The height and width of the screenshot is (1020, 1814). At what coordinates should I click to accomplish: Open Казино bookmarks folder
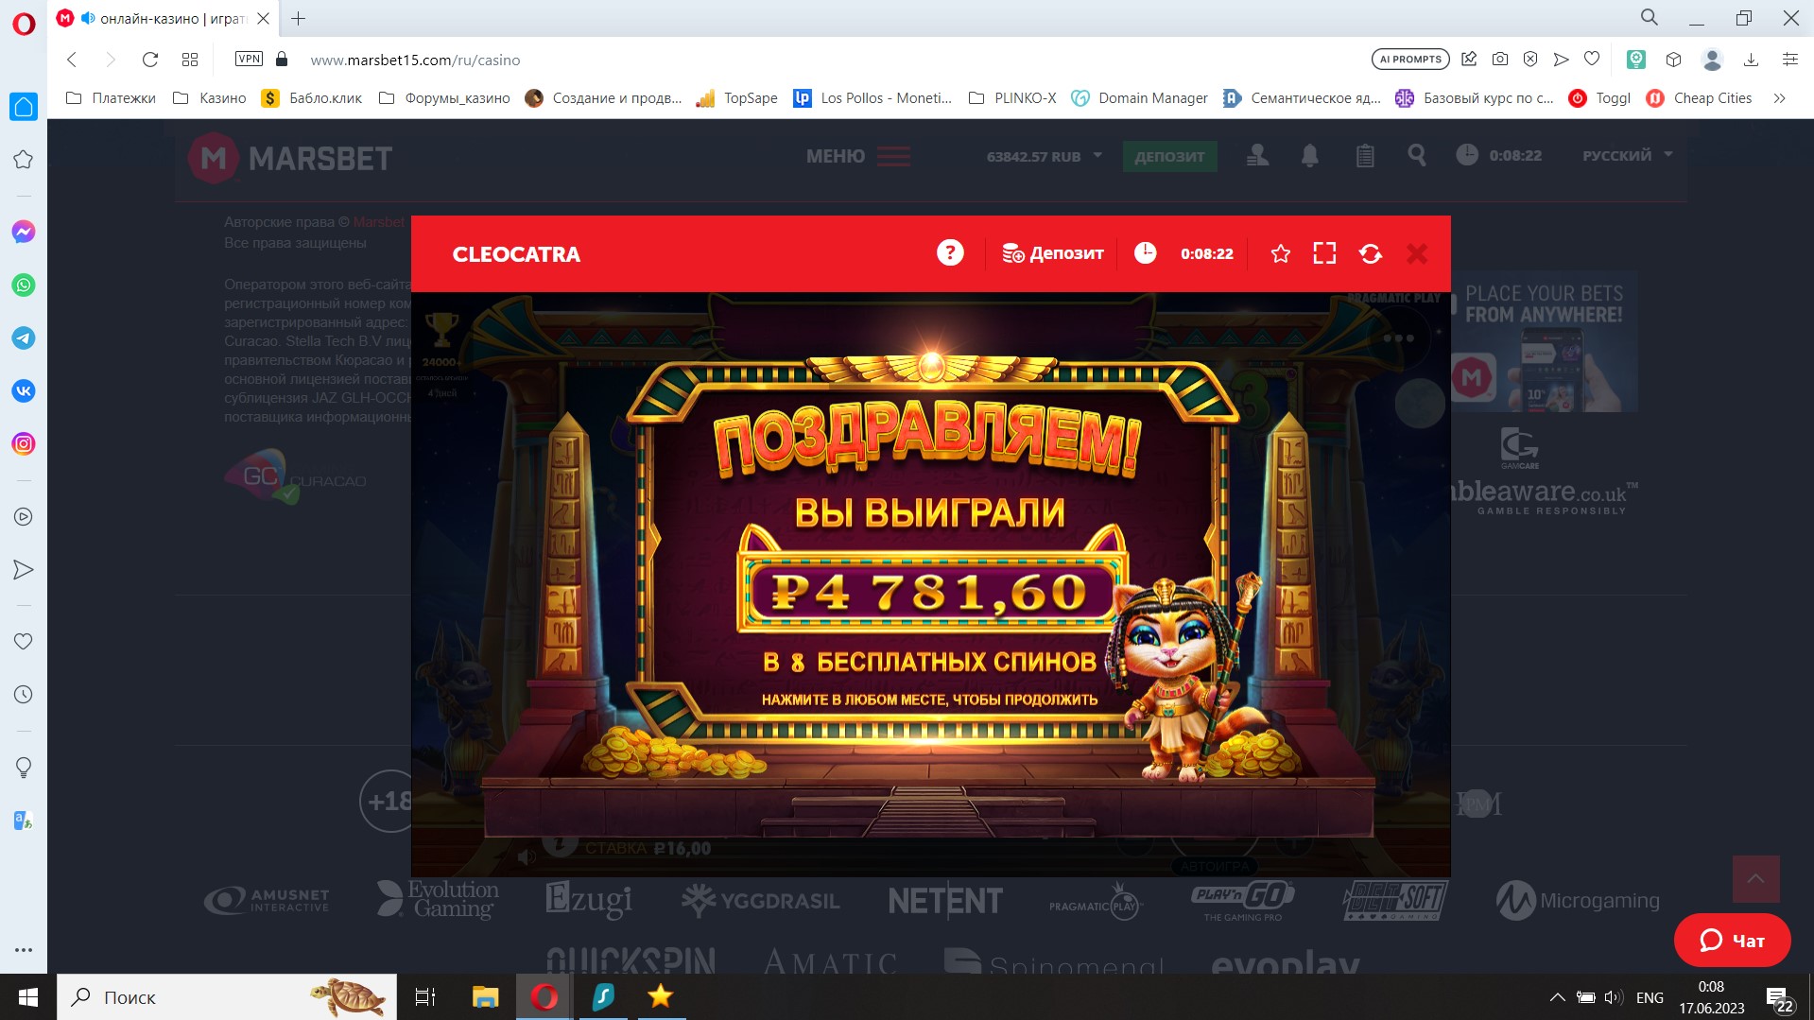[209, 97]
